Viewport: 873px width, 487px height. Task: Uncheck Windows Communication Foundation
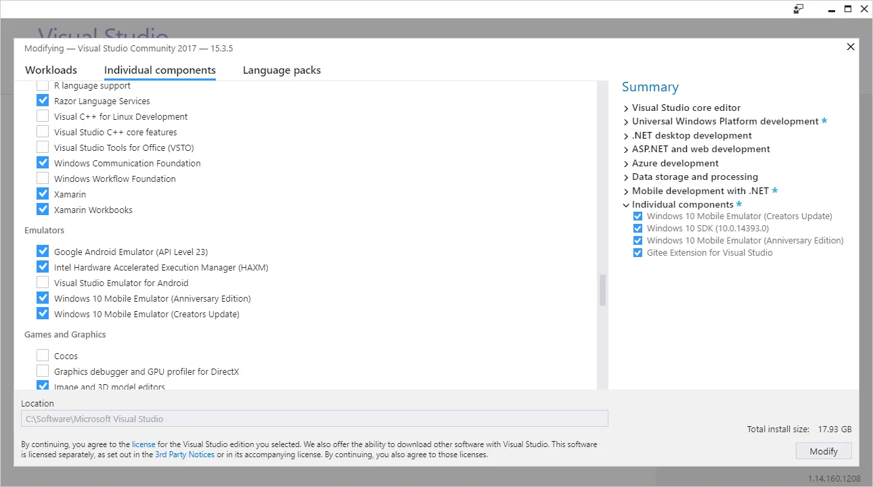[x=43, y=163]
